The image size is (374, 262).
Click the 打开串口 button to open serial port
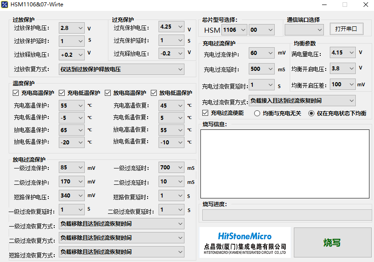coord(345,28)
